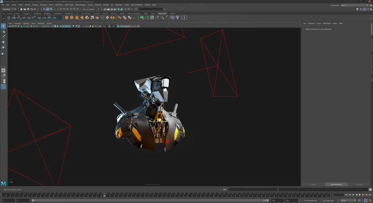Switch to the Arnold shelf tab

105,13
